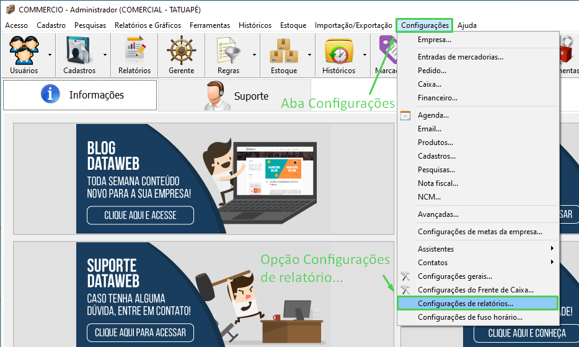The height and width of the screenshot is (347, 579).
Task: Expand dropdown arrow next to Regras
Action: point(254,55)
